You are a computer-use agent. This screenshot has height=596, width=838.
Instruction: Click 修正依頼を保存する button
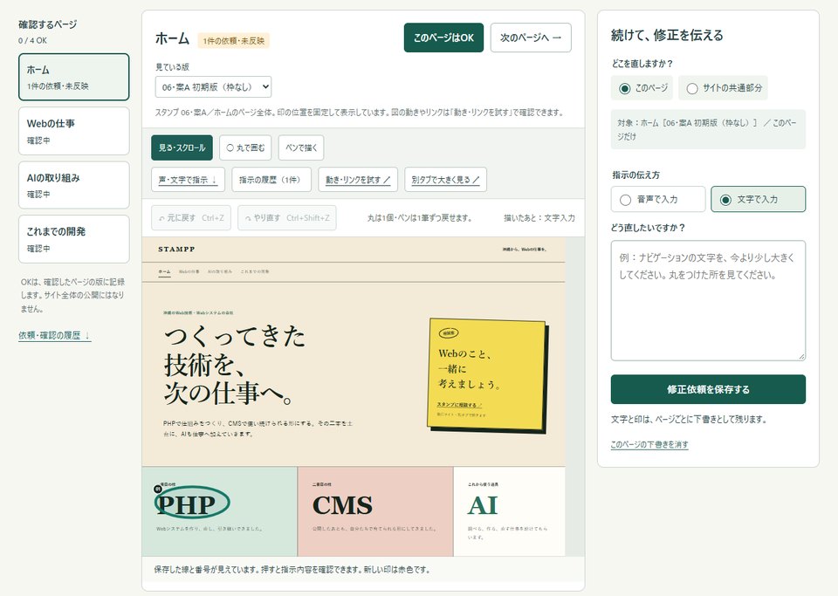[x=708, y=389]
